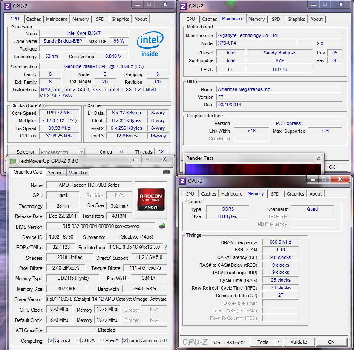
Task: Switch to the Memory tab in the Mainboard window
Action: point(256,19)
